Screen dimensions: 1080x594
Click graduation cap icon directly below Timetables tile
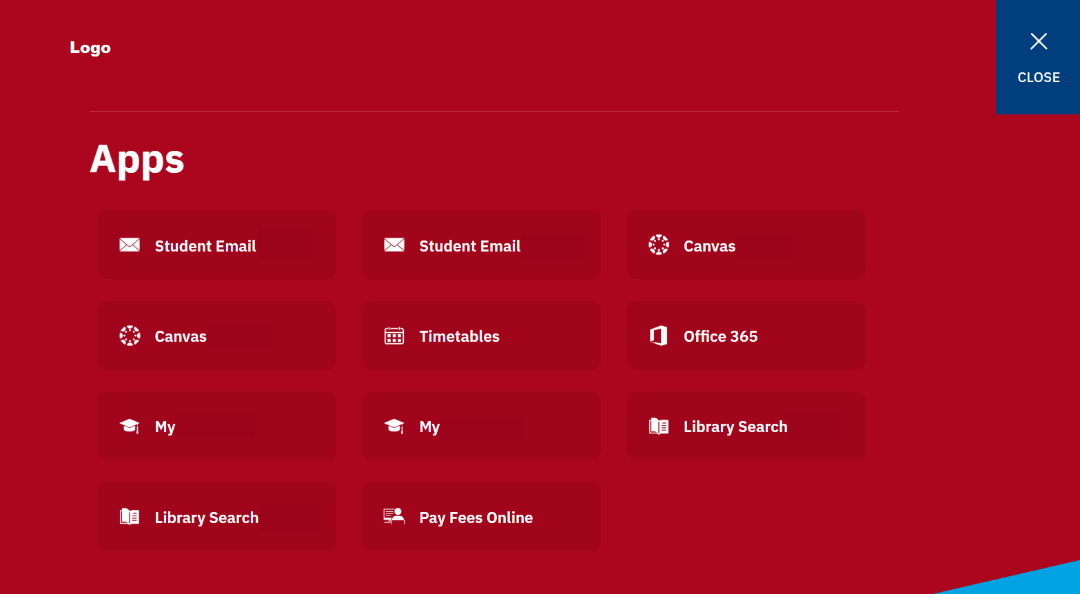[394, 427]
